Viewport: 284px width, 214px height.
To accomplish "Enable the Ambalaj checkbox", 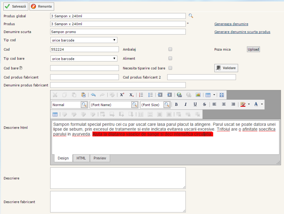I will pos(170,49).
